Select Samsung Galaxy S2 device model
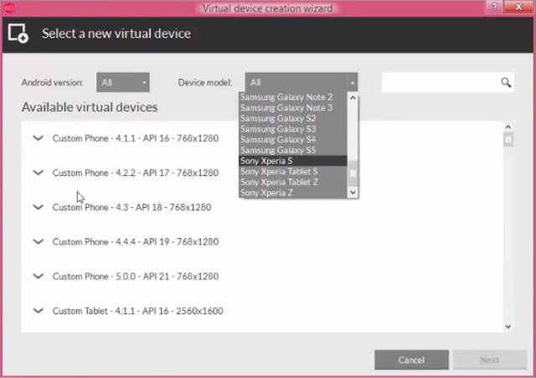Image resolution: width=536 pixels, height=378 pixels. coord(293,118)
